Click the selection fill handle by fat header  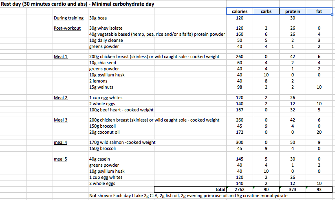pyautogui.click(x=332, y=15)
